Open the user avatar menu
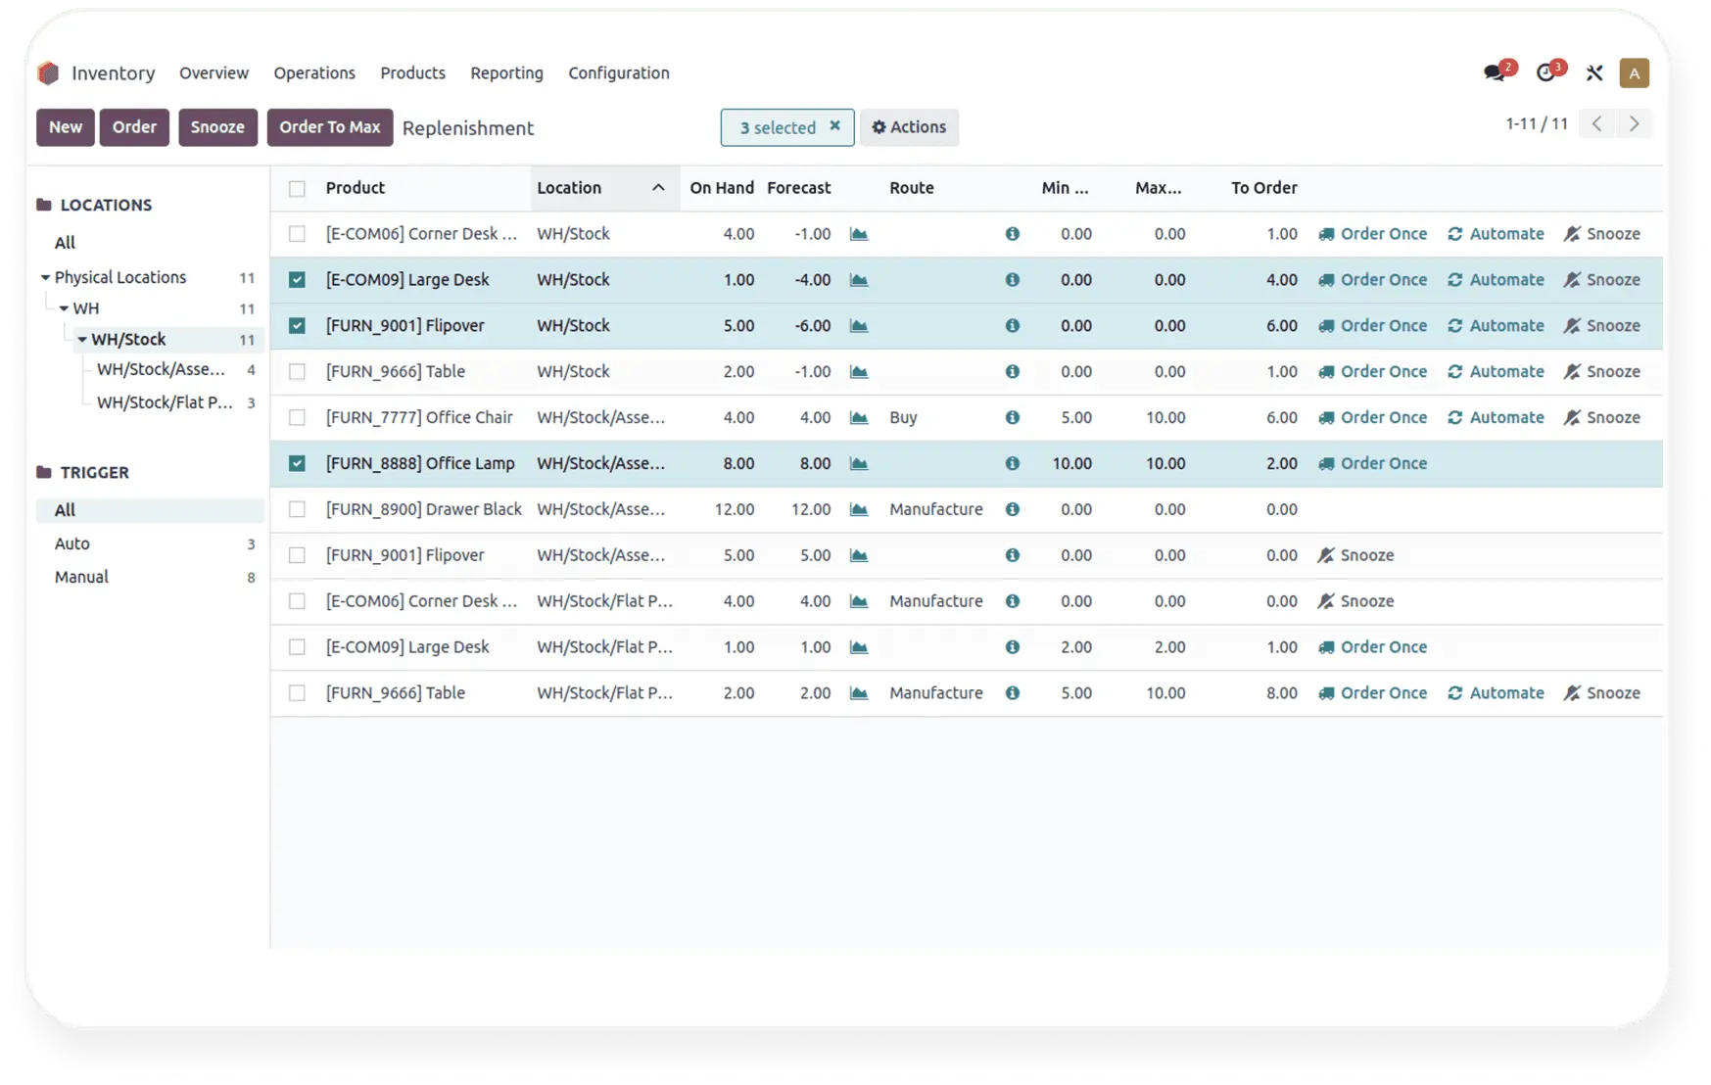Viewport: 1711px width, 1085px height. 1634,73
